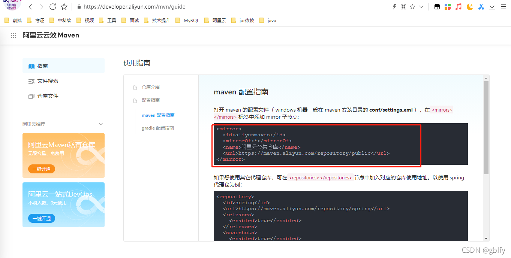Viewport: 511px width, 258px height.
Task: Click the spring repository url line
Action: [306, 209]
